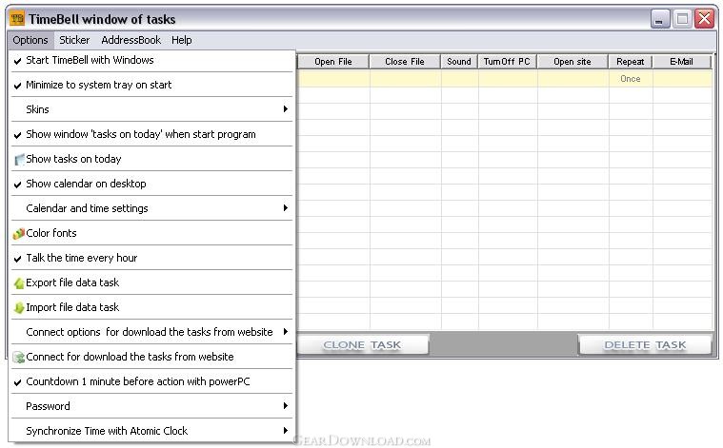
Task: Toggle Minimize to system tray on start
Action: (x=151, y=85)
